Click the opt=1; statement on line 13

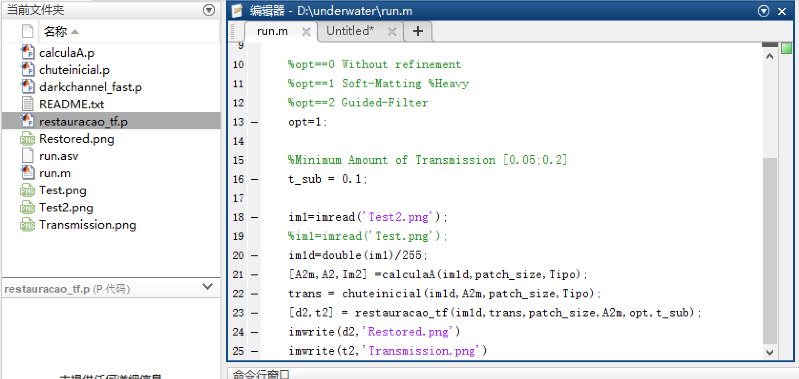307,122
